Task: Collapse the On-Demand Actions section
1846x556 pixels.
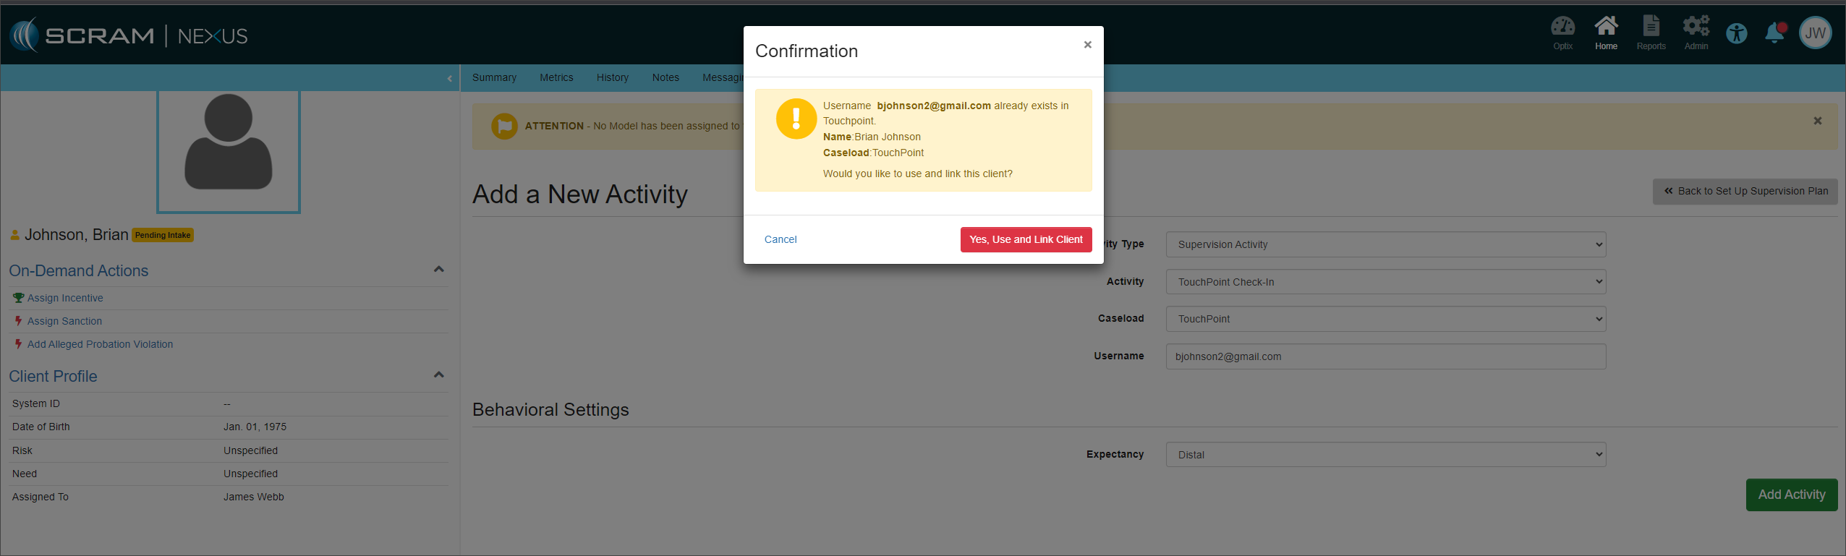Action: [438, 270]
